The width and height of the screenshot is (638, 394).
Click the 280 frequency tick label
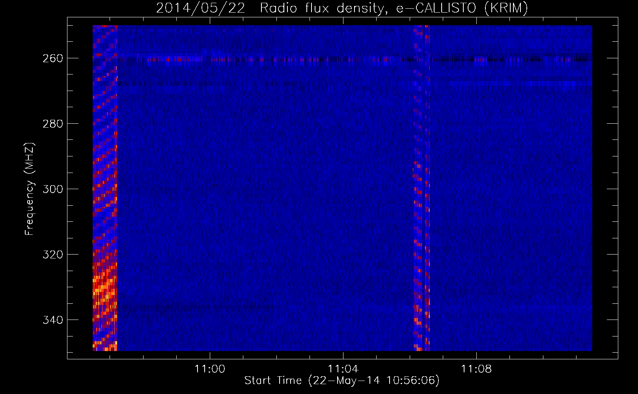tap(53, 124)
